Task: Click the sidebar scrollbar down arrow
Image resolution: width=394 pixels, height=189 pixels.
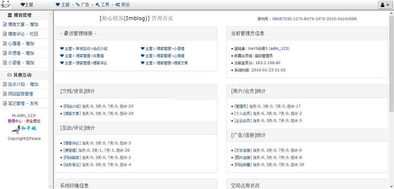Action: tap(50, 187)
